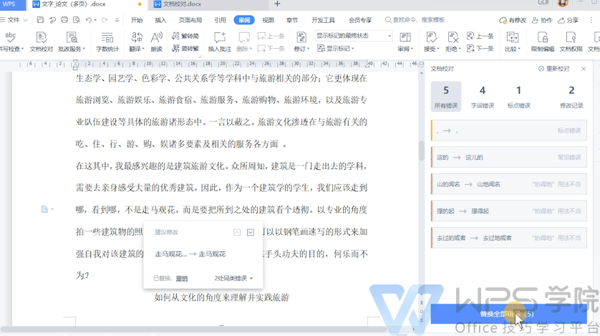Screen dimensions: 600x336
Task: Go to next revision 下一条
Action: pos(480,49)
